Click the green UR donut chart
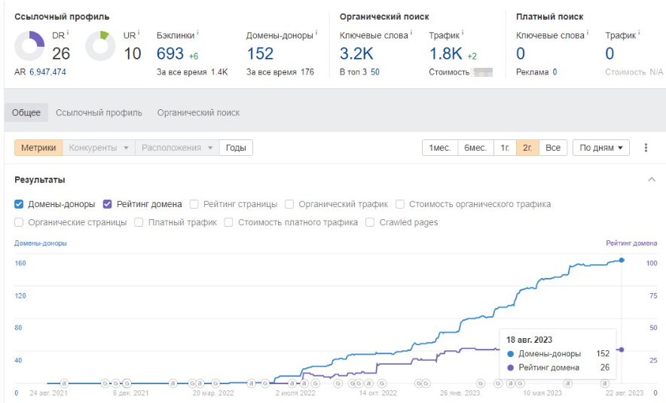This screenshot has height=403, width=666. 100,47
